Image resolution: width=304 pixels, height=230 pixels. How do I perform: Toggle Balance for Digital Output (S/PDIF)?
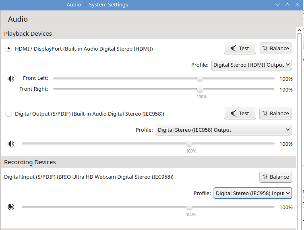(x=275, y=114)
